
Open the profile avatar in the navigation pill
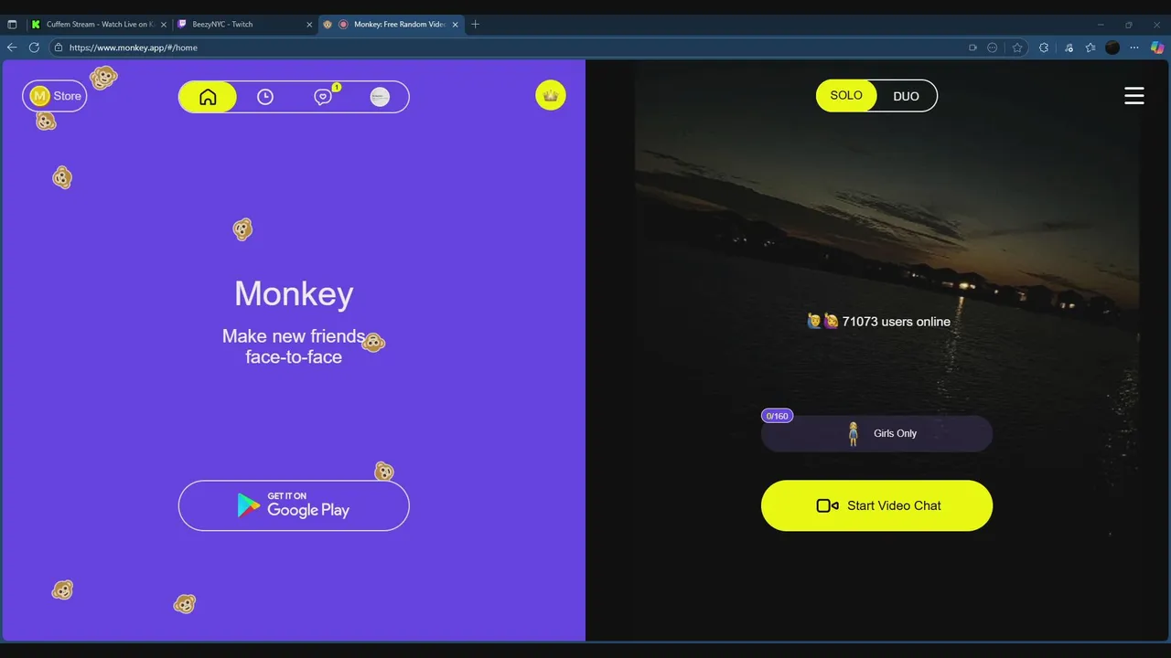380,97
